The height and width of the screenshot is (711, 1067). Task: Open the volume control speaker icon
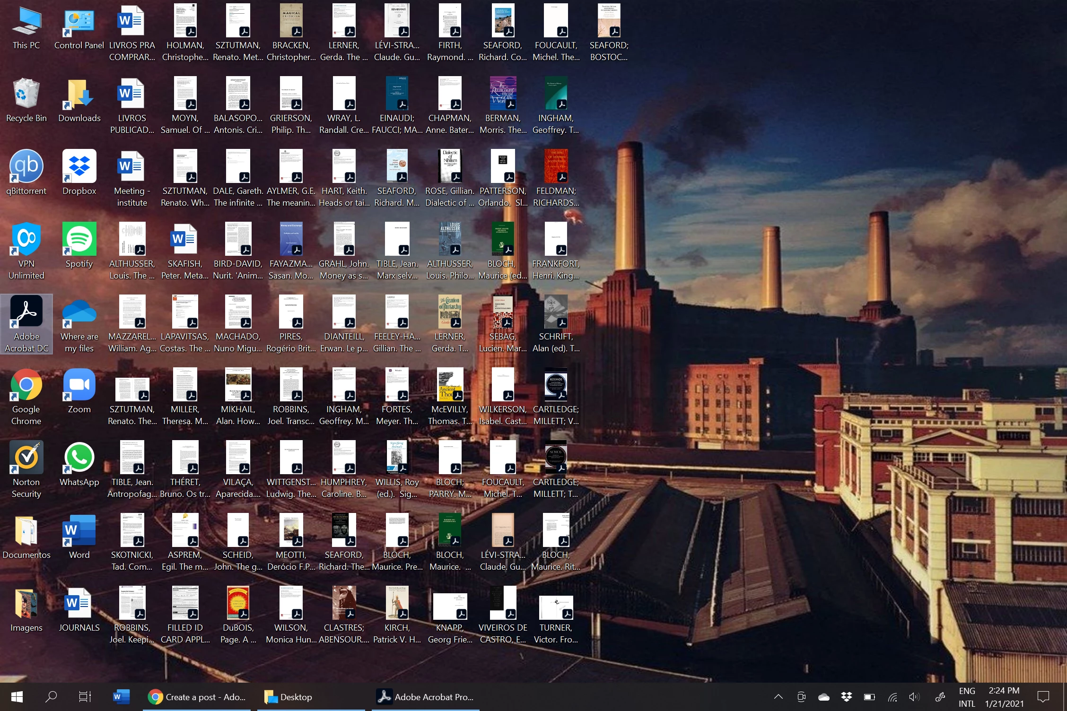(x=914, y=697)
